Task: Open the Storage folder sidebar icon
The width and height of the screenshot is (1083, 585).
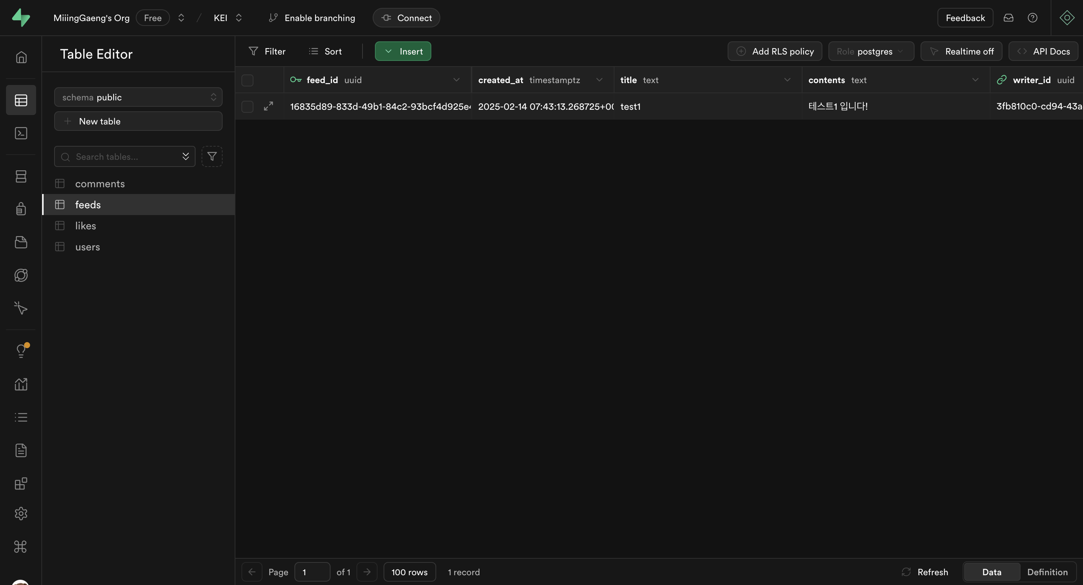Action: [x=21, y=242]
